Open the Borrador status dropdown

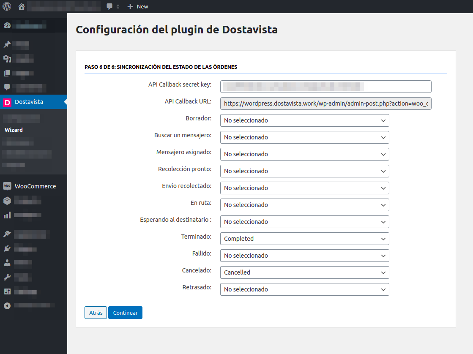pos(305,120)
